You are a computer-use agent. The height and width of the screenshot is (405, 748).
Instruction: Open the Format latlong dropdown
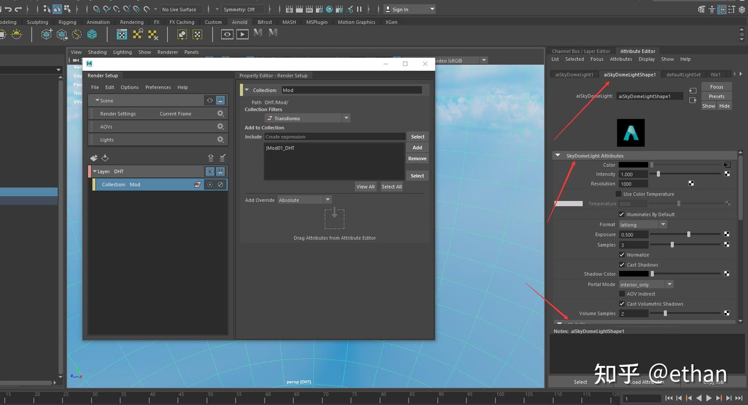pyautogui.click(x=643, y=225)
